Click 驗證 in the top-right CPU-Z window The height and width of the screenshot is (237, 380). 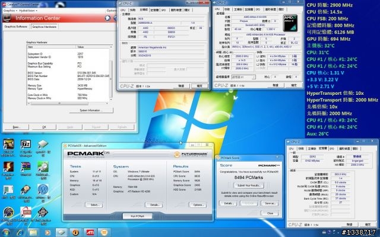(275, 85)
